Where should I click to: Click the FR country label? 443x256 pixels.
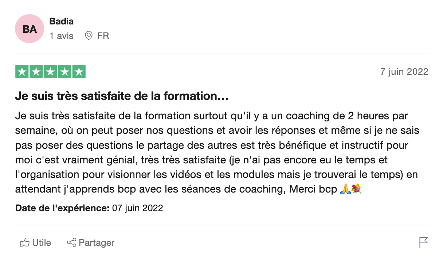(x=103, y=36)
